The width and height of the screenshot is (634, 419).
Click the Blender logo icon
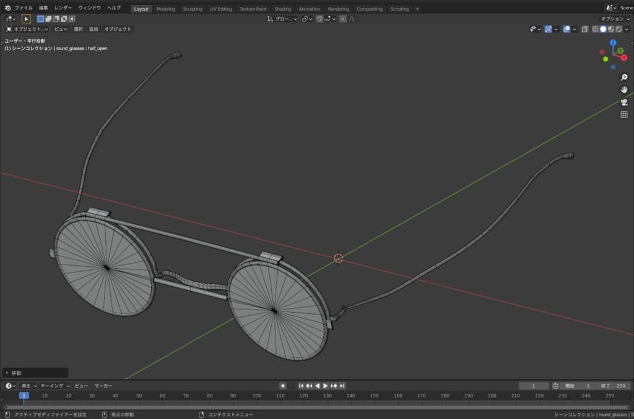(x=7, y=7)
